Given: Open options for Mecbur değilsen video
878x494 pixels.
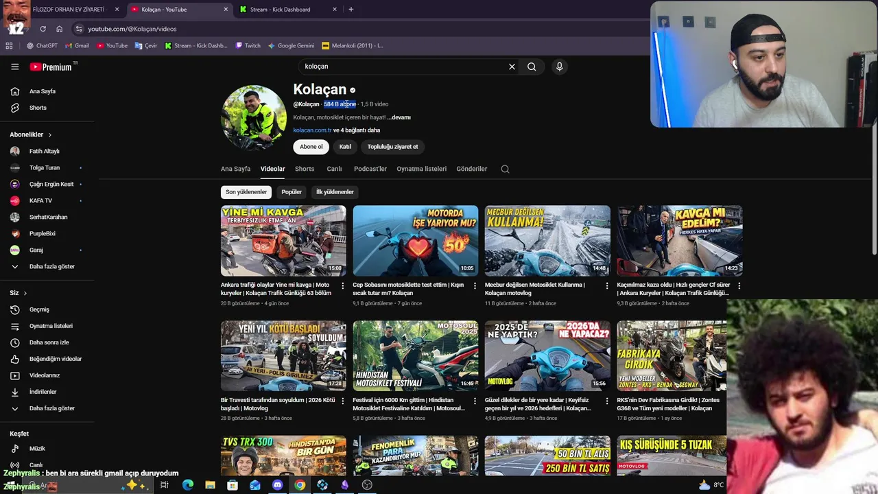Looking at the screenshot, I should coord(607,286).
